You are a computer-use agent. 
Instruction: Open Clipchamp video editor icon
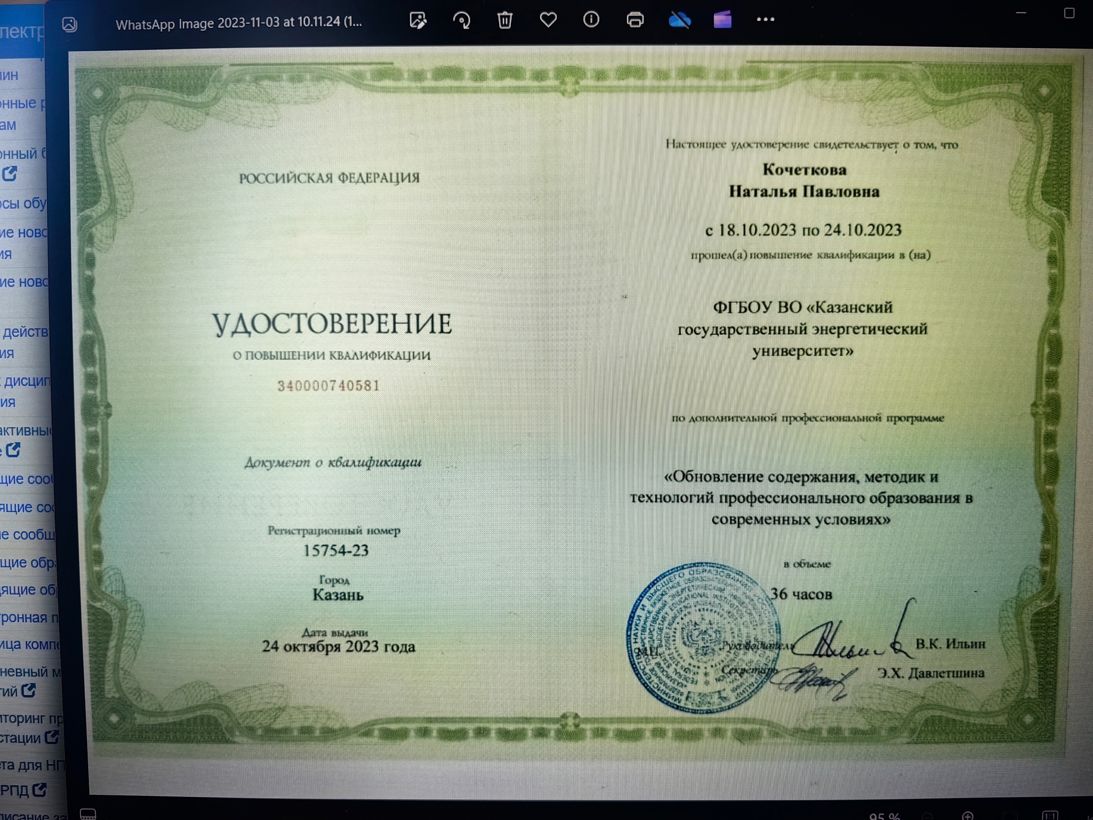pyautogui.click(x=722, y=20)
